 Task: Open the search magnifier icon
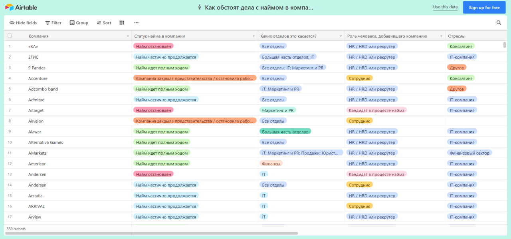tap(499, 23)
